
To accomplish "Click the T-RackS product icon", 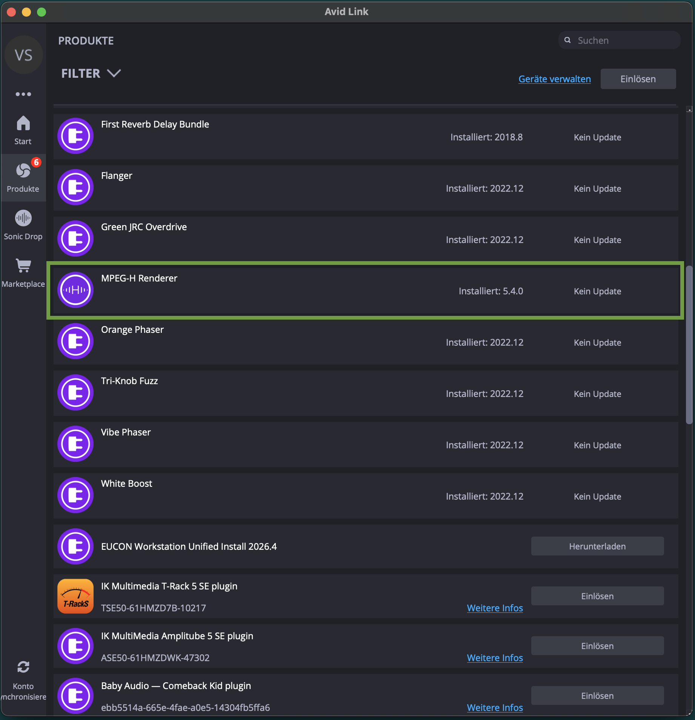I will point(75,596).
